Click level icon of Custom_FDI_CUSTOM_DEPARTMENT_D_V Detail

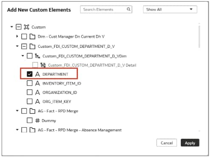click(43, 65)
